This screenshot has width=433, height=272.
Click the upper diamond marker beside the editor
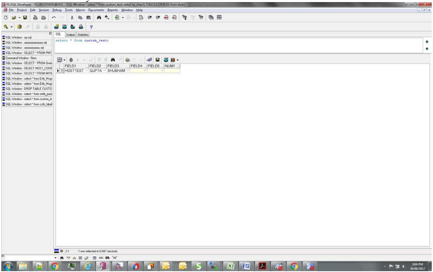[427, 42]
